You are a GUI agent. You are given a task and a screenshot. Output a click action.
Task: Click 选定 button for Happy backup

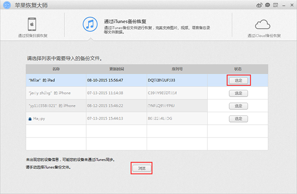click(239, 119)
